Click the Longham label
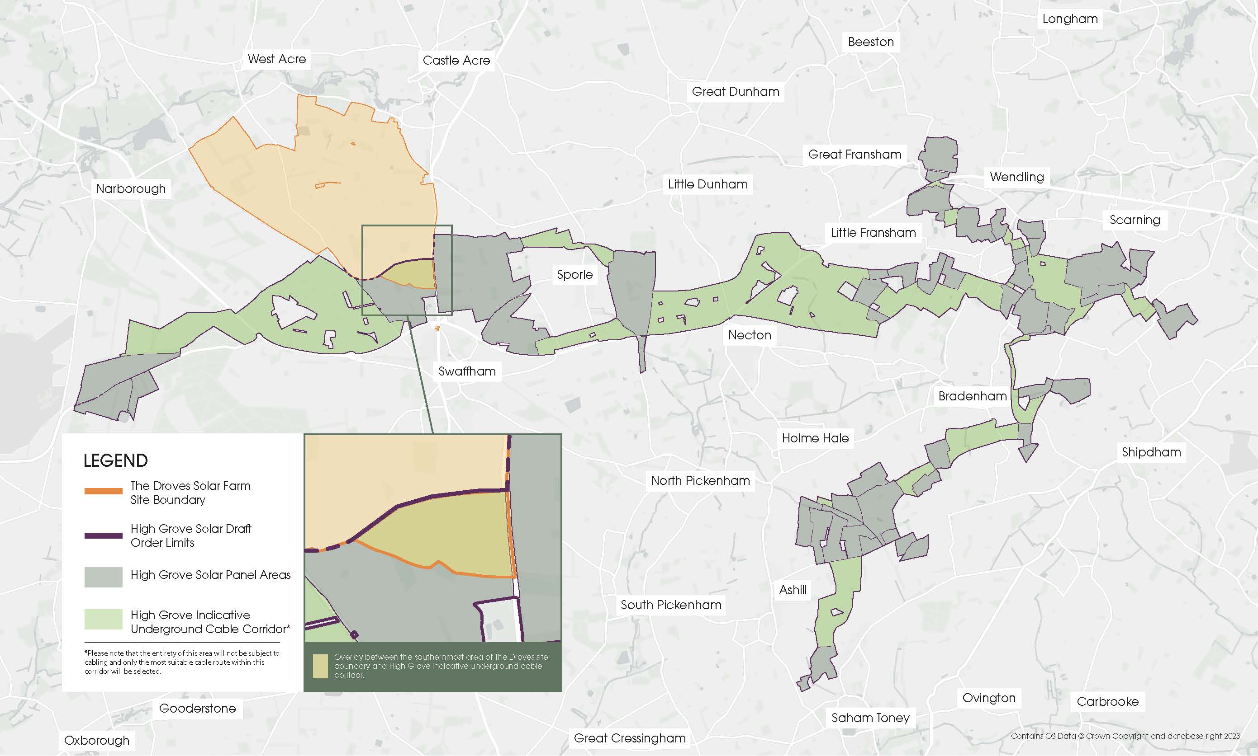Image resolution: width=1258 pixels, height=756 pixels. (1070, 19)
